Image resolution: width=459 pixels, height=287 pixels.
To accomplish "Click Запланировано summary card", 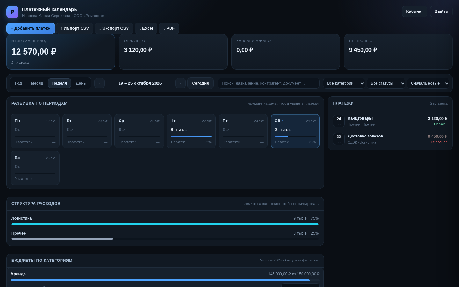I will 286,52.
